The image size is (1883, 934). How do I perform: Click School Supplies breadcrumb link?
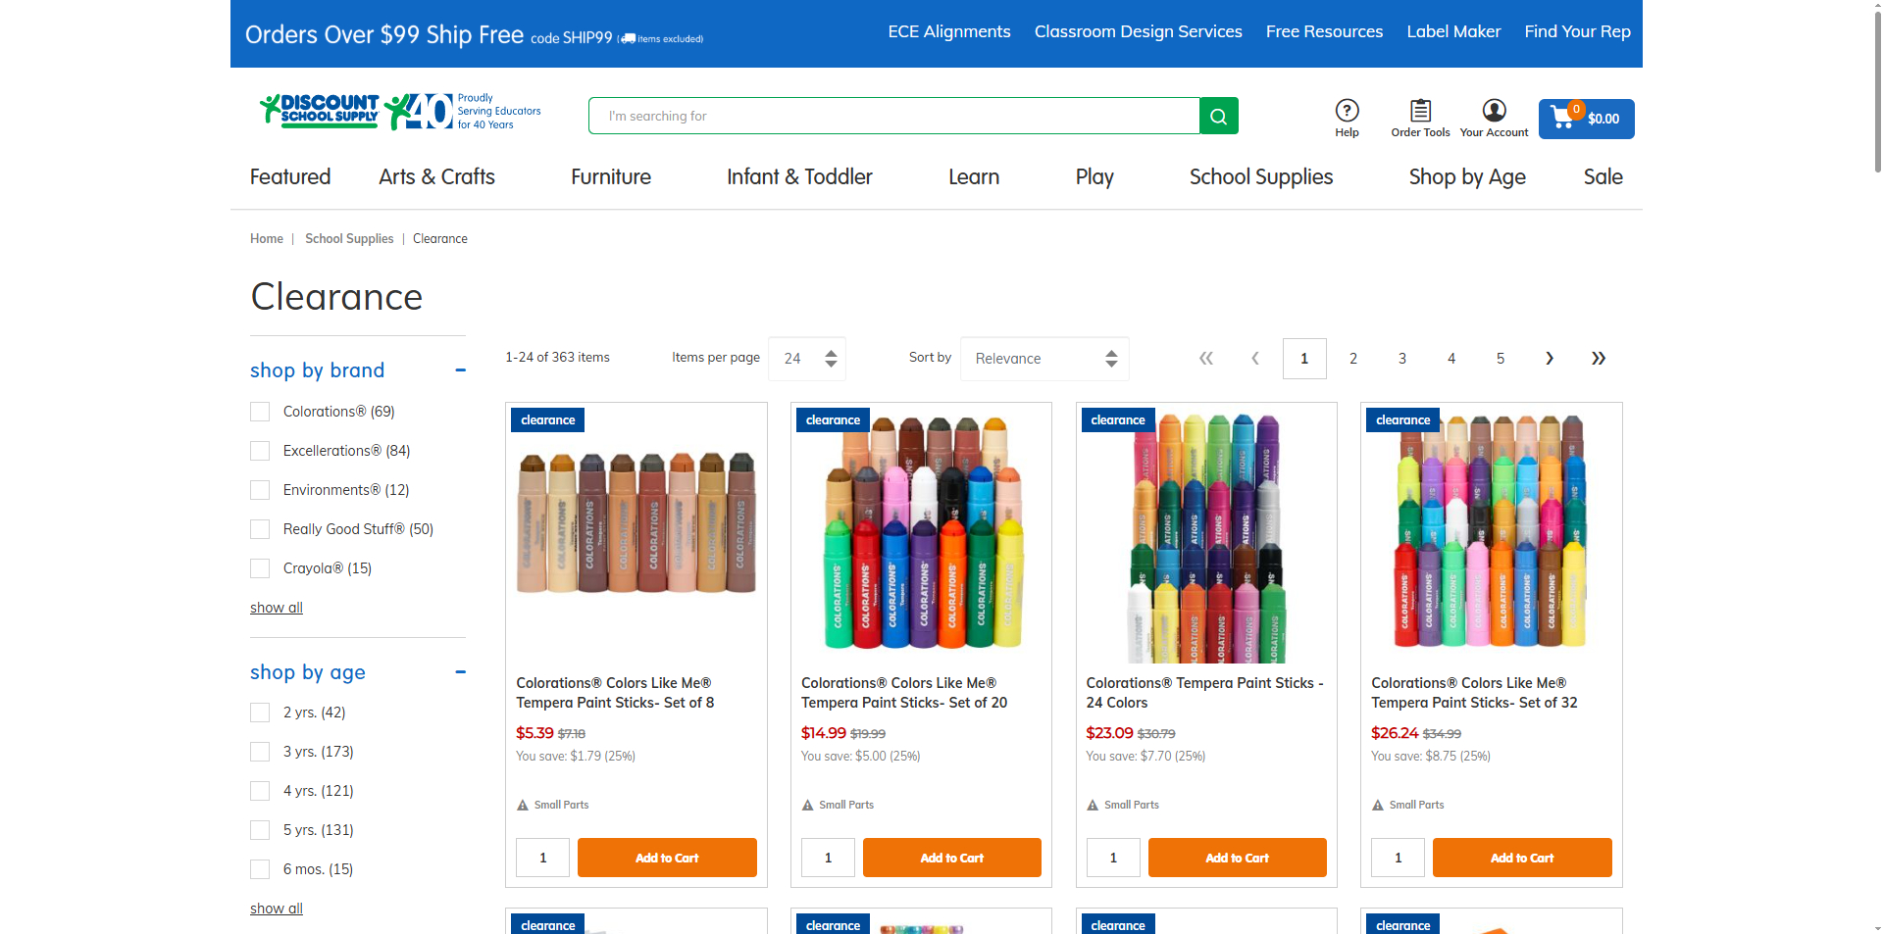(349, 239)
